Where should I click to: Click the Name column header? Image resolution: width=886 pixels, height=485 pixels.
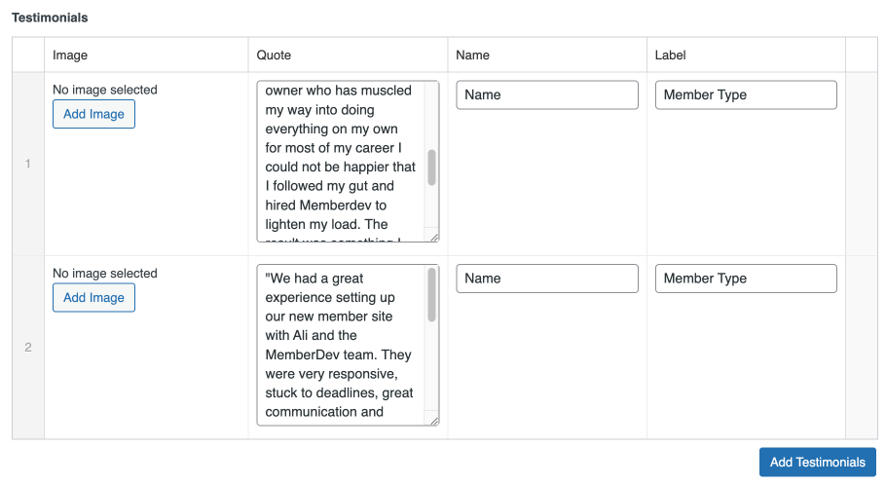tap(473, 56)
